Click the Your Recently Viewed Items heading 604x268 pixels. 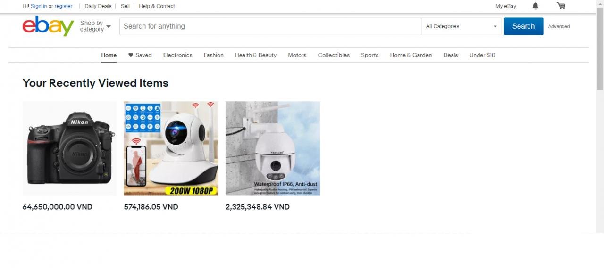tap(95, 83)
